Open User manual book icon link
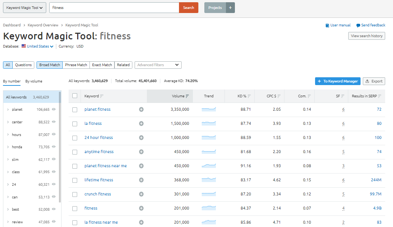Image resolution: width=393 pixels, height=227 pixels. (x=327, y=25)
